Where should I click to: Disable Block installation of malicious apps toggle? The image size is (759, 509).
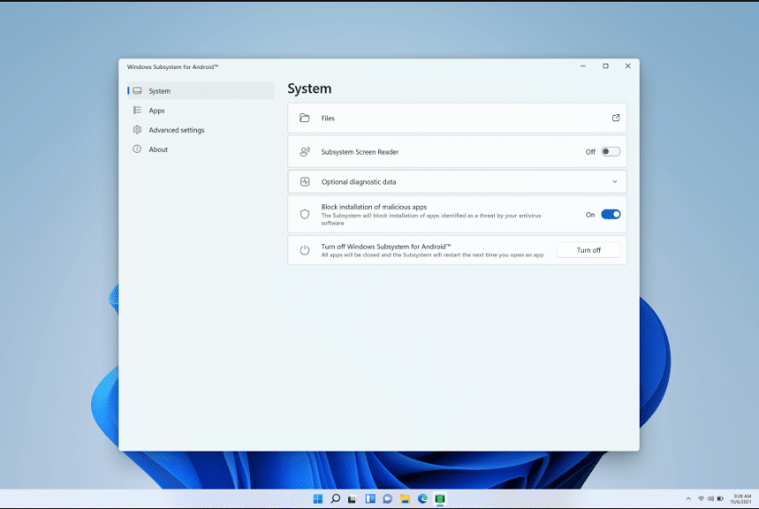pos(611,214)
